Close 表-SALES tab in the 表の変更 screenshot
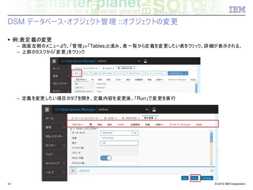 (x=116, y=118)
